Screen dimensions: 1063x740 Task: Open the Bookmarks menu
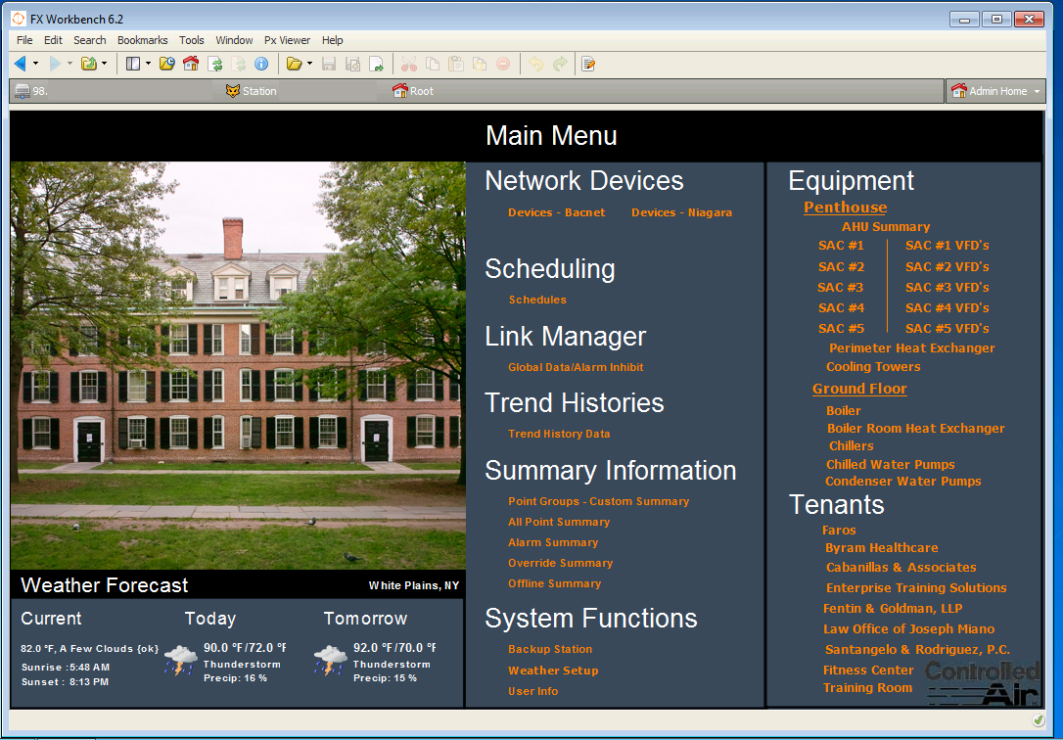(x=142, y=40)
